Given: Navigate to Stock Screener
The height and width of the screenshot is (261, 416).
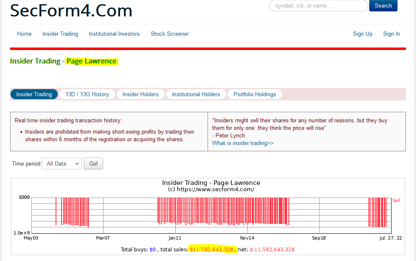Looking at the screenshot, I should [170, 34].
